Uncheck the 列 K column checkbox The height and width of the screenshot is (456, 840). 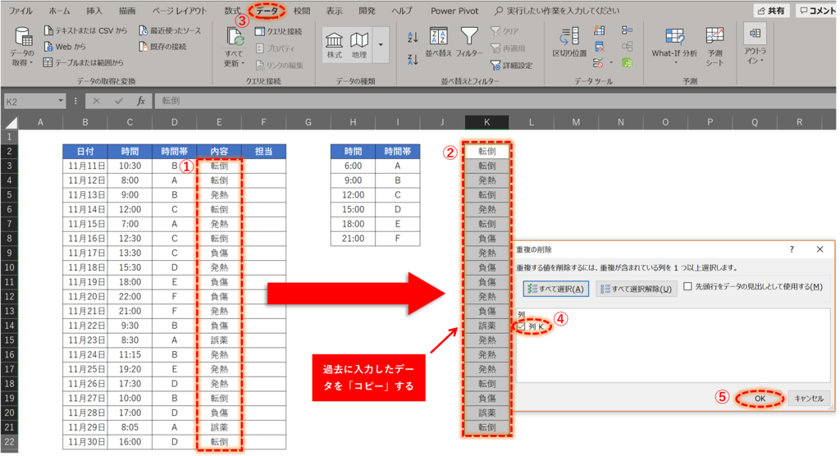(x=521, y=326)
